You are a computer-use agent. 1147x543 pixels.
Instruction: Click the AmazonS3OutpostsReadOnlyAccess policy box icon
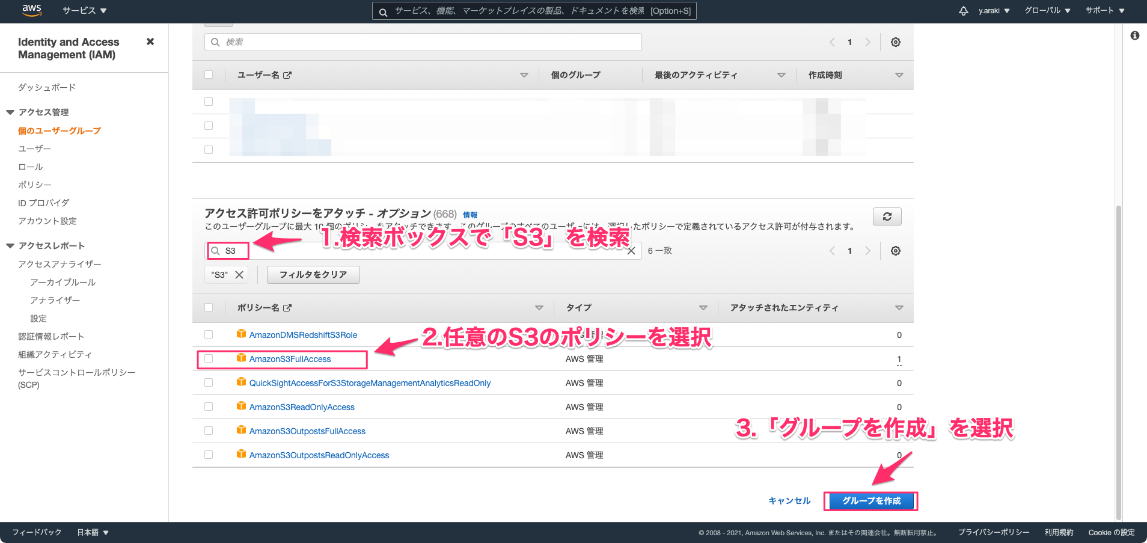click(x=241, y=454)
